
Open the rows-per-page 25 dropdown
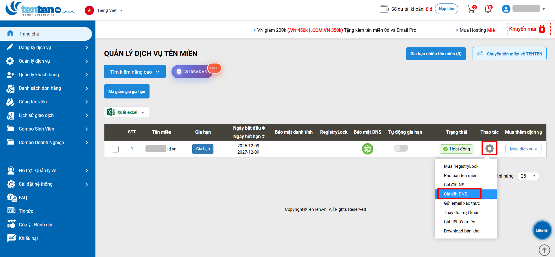pos(528,176)
